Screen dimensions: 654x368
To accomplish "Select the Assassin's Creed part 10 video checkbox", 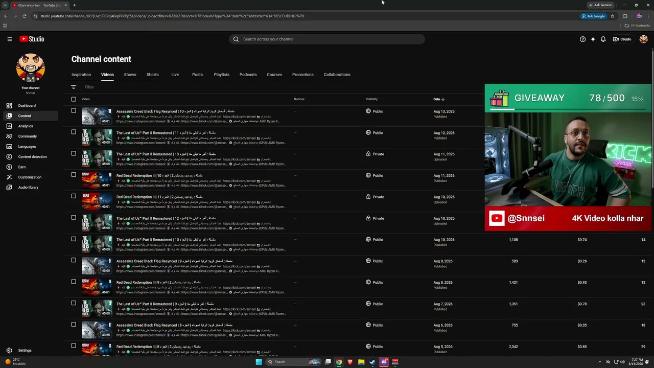I will pos(74,110).
